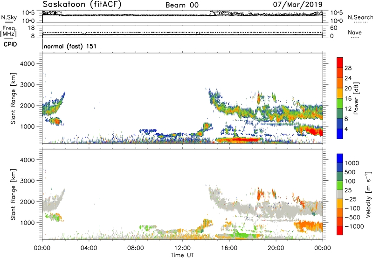Select the "Power [dB]" colorbar title
The height and width of the screenshot is (258, 373).
pyautogui.click(x=356, y=98)
